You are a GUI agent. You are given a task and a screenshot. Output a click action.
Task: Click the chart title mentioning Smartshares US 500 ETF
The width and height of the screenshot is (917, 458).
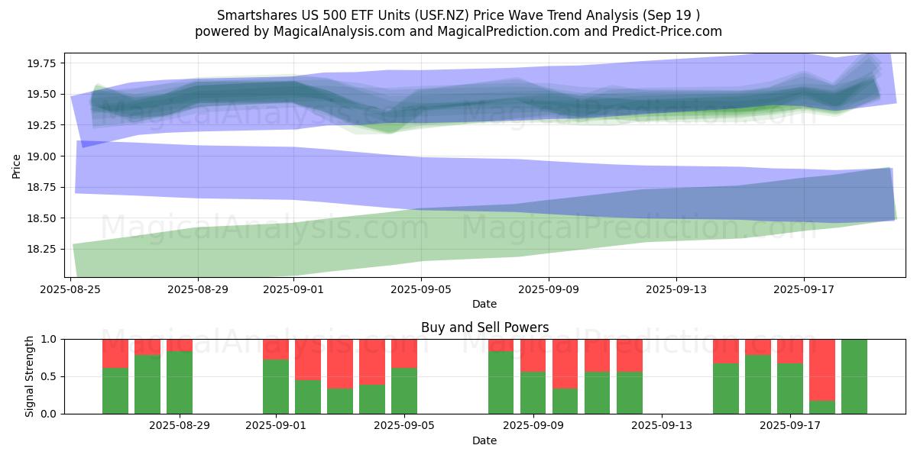[458, 15]
